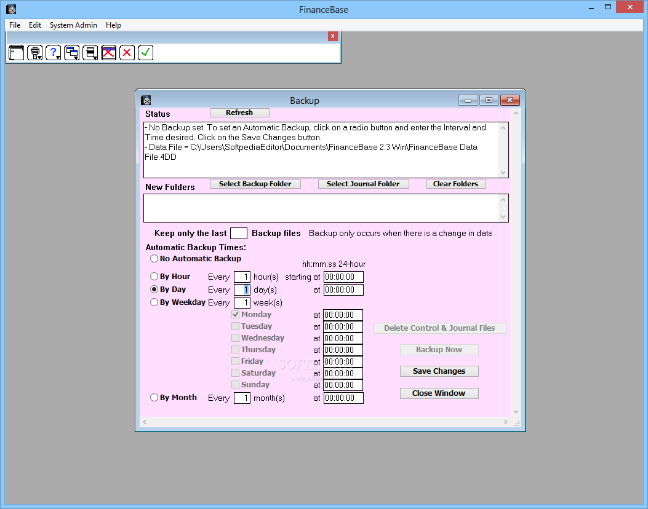
Task: Click the hour(s) interval field
Action: 242,277
